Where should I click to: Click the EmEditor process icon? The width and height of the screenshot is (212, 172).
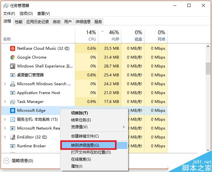13,137
